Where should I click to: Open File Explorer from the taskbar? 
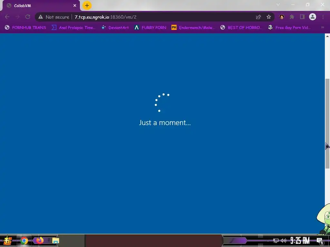pos(55,241)
